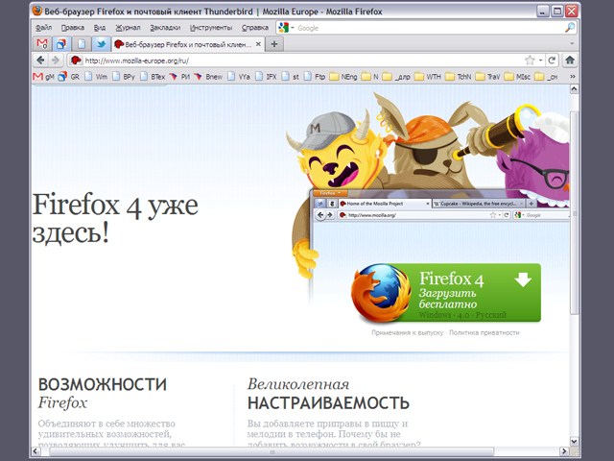Open the VYa bookmark
Viewport: 614px width, 461px height.
click(239, 77)
